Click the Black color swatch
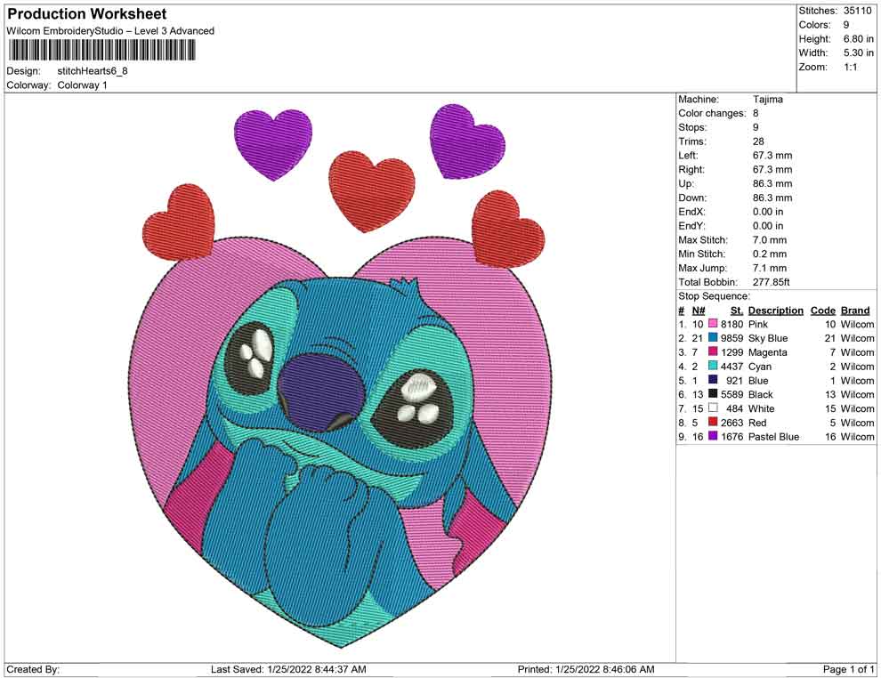This screenshot has height=678, width=881. click(x=713, y=394)
